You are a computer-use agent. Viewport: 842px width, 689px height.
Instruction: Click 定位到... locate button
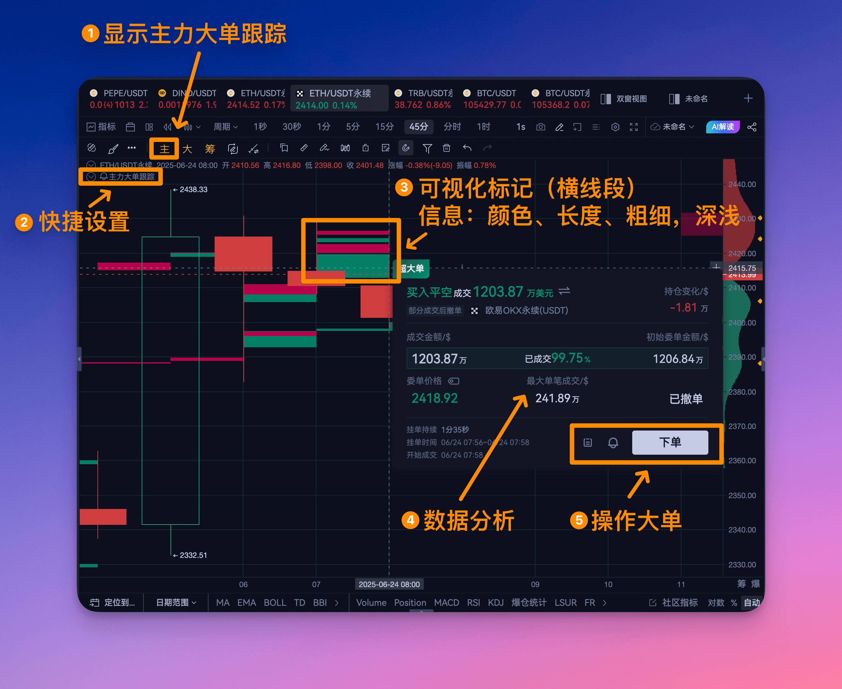tap(113, 603)
